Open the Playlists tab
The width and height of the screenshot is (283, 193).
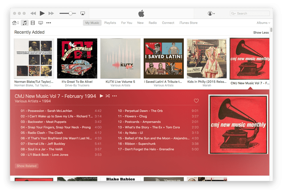coord(110,23)
